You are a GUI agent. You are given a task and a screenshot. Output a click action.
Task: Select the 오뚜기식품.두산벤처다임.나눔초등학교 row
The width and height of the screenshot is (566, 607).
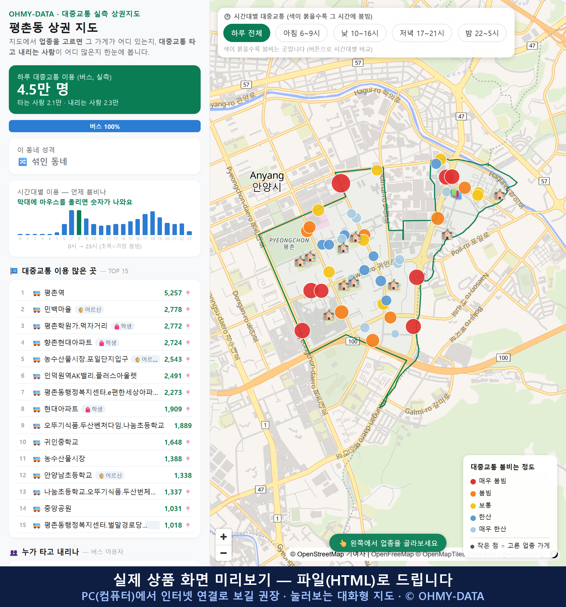tap(105, 426)
